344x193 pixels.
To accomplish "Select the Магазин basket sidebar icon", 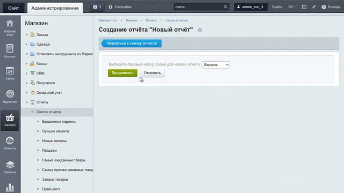I will 10,120.
